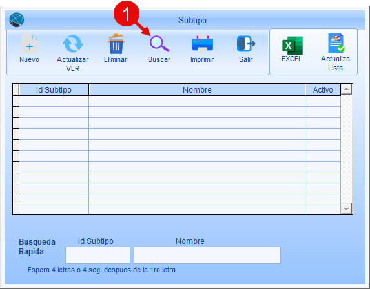Click the Nombre column header in the grid
The width and height of the screenshot is (370, 289).
click(197, 89)
